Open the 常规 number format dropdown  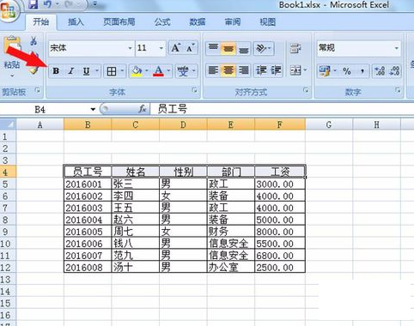click(x=397, y=48)
